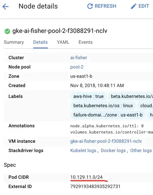Switch to the Summary tab
153x195 pixels.
pyautogui.click(x=14, y=42)
